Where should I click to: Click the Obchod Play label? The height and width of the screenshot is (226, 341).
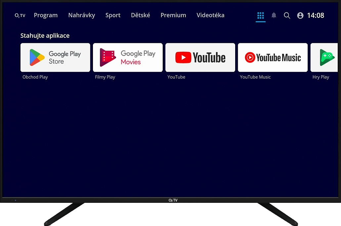(35, 77)
